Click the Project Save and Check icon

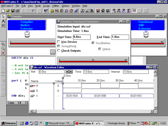click(x=98, y=11)
